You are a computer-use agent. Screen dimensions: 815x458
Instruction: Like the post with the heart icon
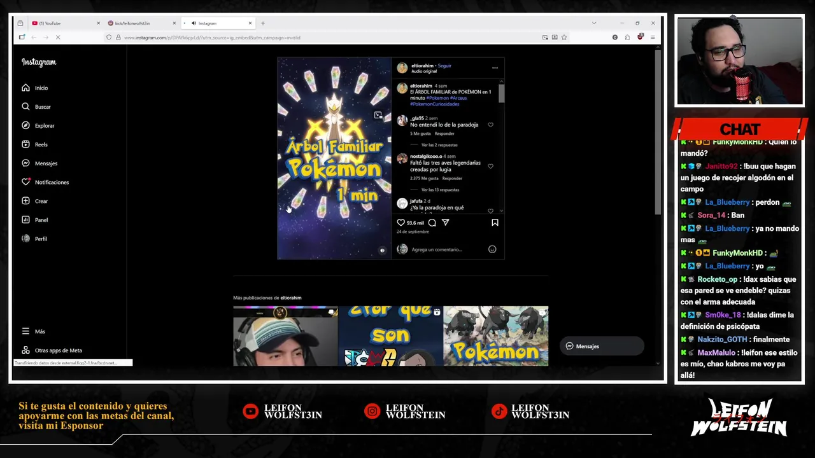point(401,223)
